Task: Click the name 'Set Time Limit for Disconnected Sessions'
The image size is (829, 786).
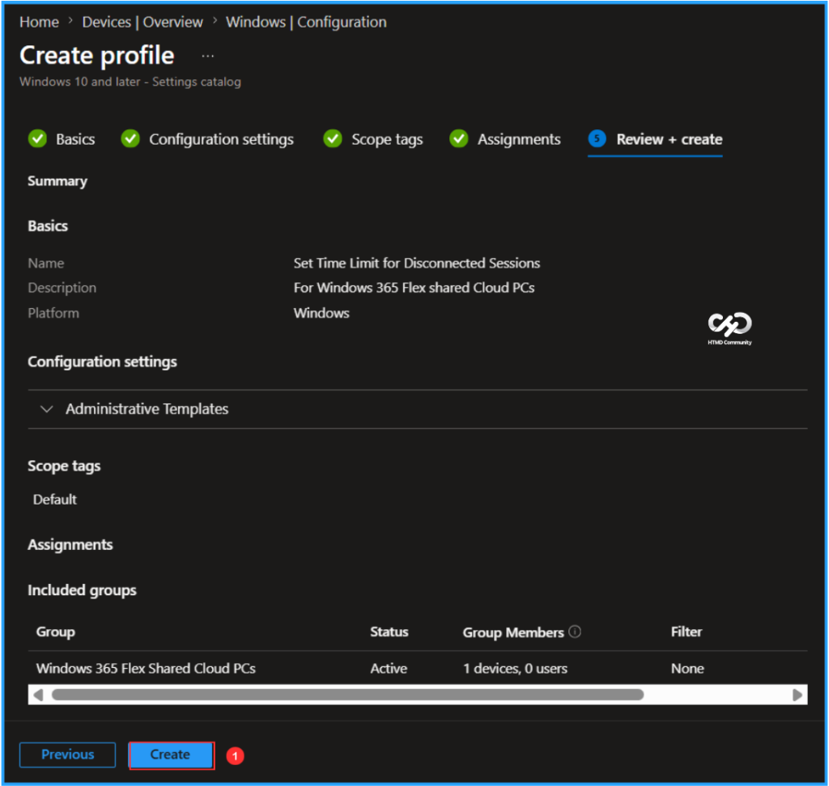Action: tap(417, 263)
